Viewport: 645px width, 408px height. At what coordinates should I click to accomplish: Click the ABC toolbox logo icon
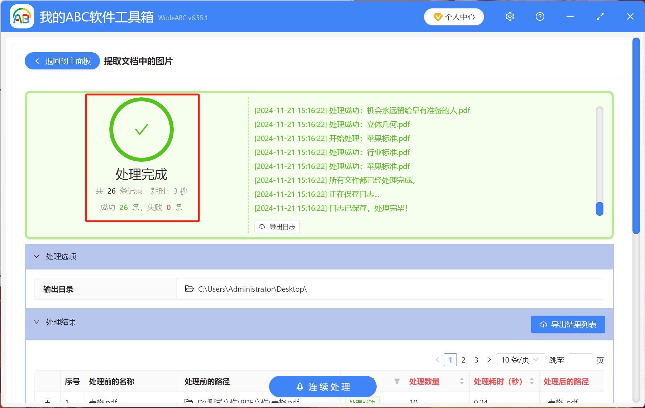[21, 16]
